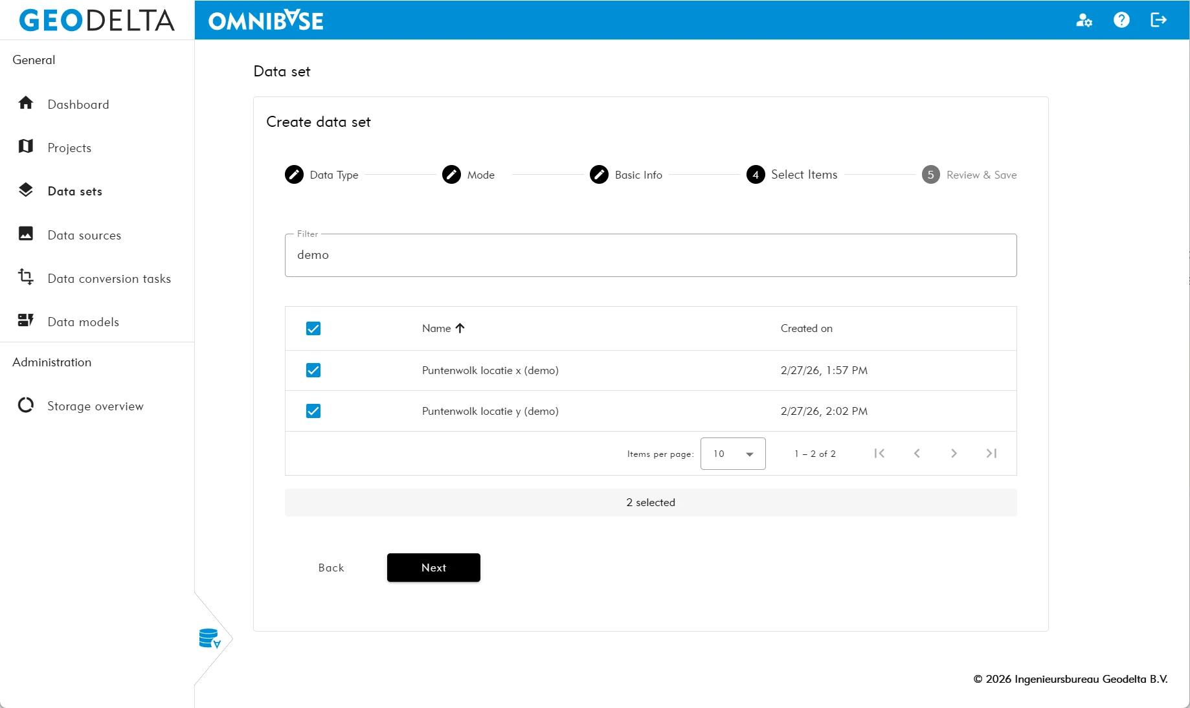Uncheck Puntenwolk locatie x (demo) checkbox
The height and width of the screenshot is (708, 1190).
pyautogui.click(x=313, y=370)
